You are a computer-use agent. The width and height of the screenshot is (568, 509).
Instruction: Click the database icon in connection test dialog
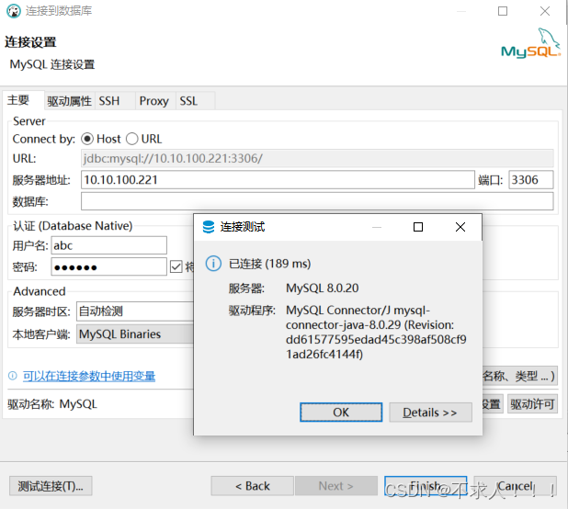pos(209,227)
